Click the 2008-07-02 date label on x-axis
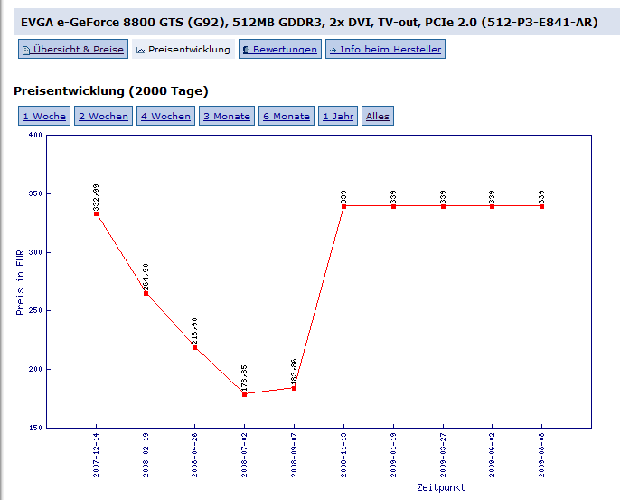 pyautogui.click(x=244, y=455)
